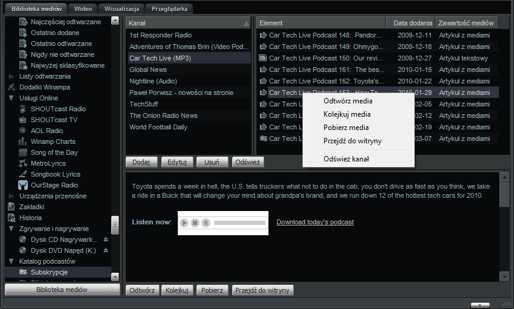Click the Zakładki bookmark icon

(x=11, y=207)
